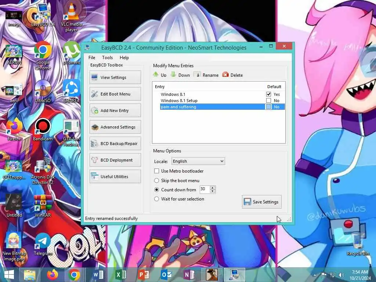Check default box for pain and suffering
The height and width of the screenshot is (282, 376).
[x=268, y=107]
